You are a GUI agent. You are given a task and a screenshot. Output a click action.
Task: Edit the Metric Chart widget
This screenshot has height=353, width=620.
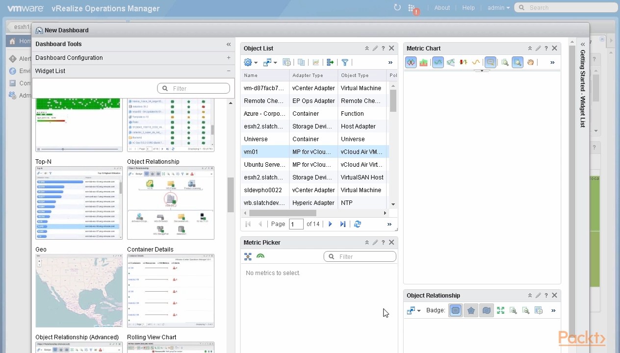[538, 49]
